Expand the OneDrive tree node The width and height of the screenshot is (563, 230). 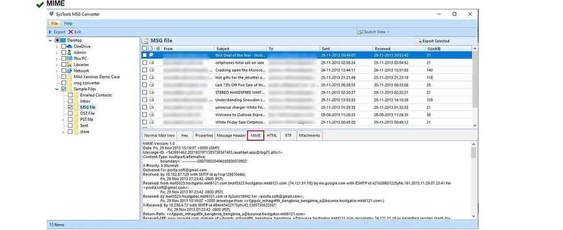pos(56,47)
